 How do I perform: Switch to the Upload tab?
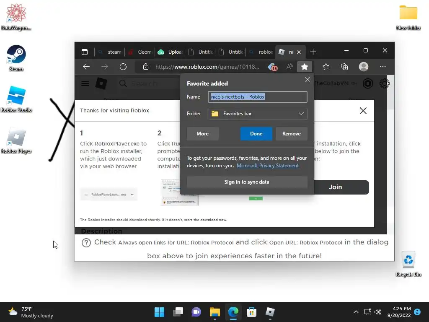click(170, 52)
